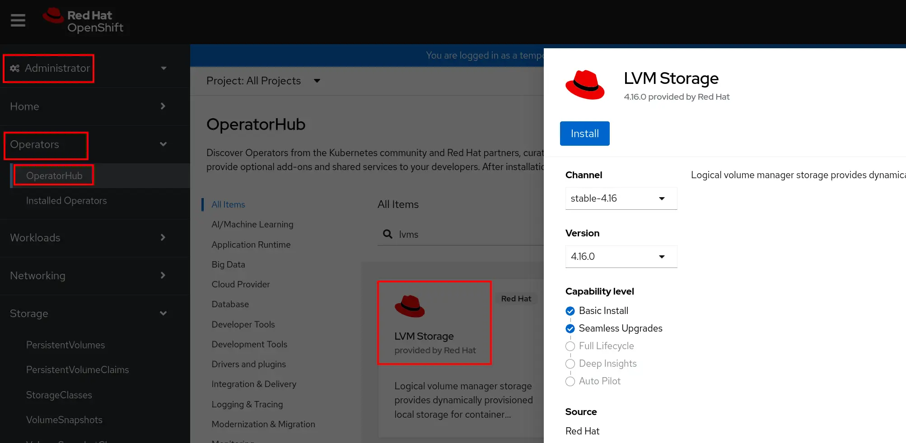This screenshot has height=443, width=906.
Task: Filter by Developer Tools category
Action: click(243, 324)
